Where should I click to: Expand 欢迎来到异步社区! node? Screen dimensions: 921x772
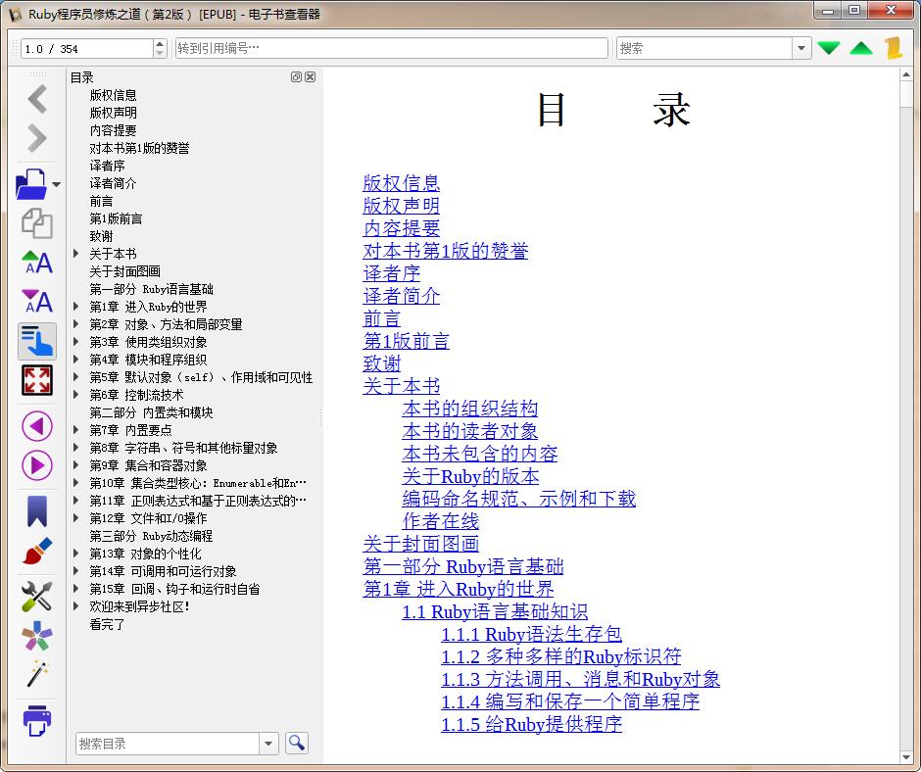click(x=75, y=606)
